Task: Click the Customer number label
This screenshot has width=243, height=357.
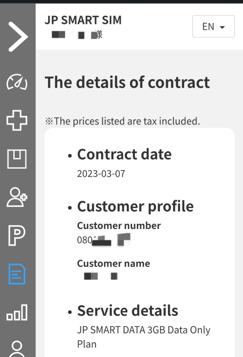Action: pos(119,226)
